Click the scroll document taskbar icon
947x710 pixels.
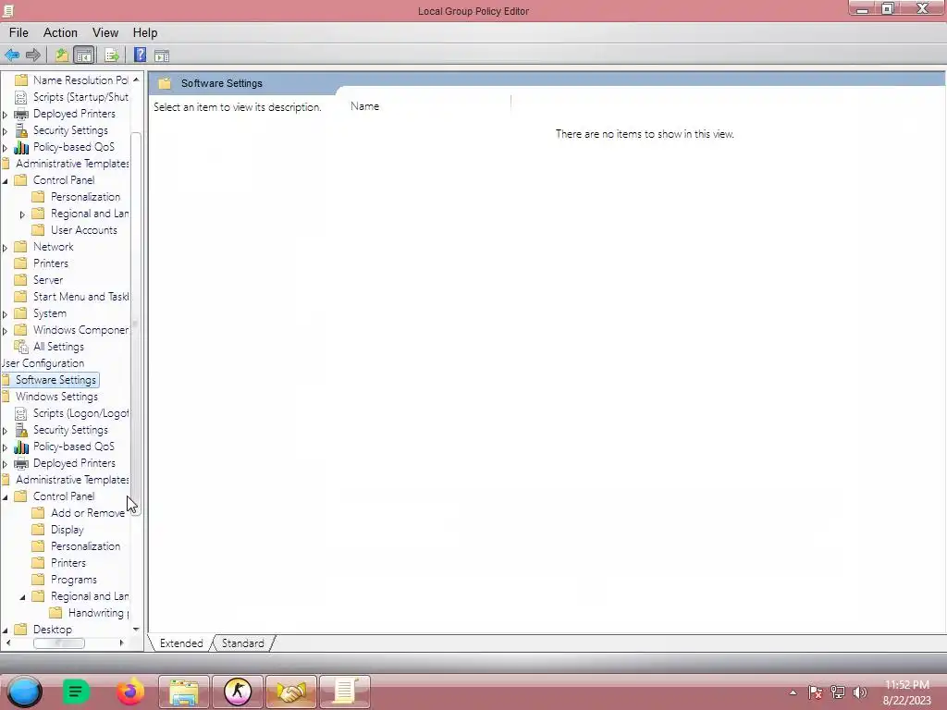(x=344, y=692)
